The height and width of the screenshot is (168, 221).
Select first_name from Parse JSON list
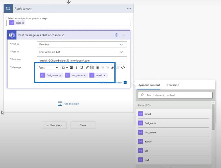coord(174,123)
